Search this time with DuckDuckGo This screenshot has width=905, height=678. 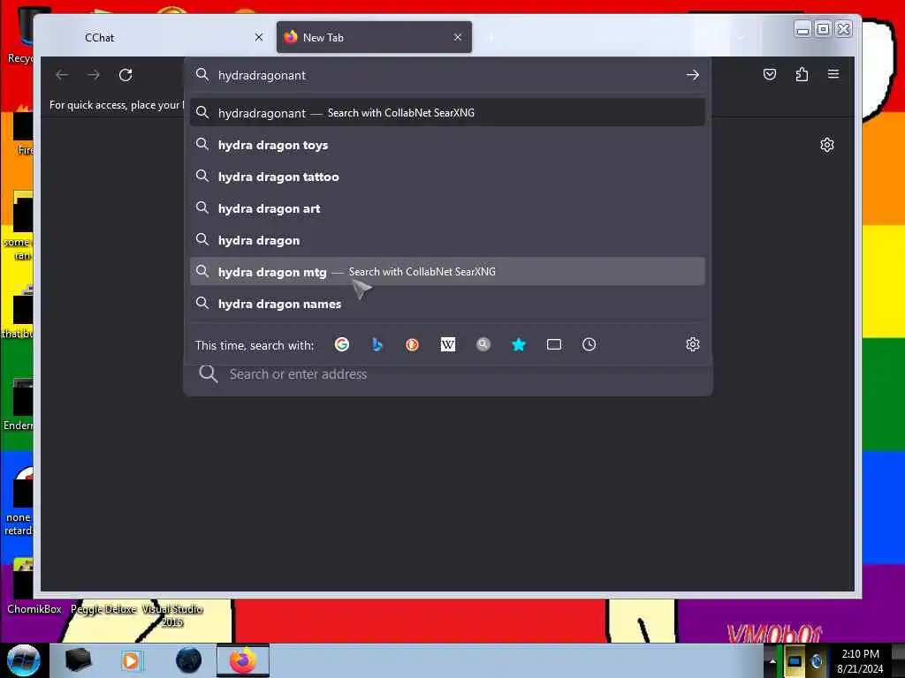412,345
